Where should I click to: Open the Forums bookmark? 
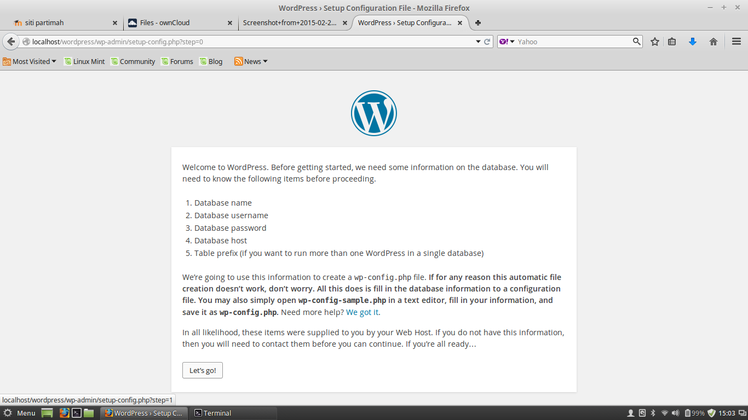point(177,61)
